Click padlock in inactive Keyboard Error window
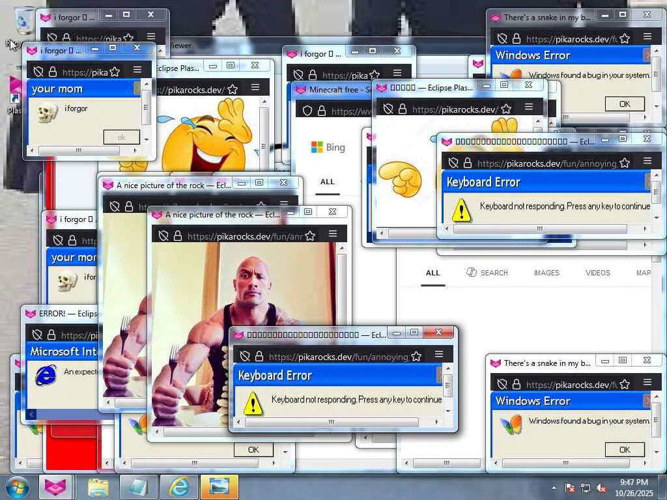Screen dimensions: 667x500 (468, 163)
